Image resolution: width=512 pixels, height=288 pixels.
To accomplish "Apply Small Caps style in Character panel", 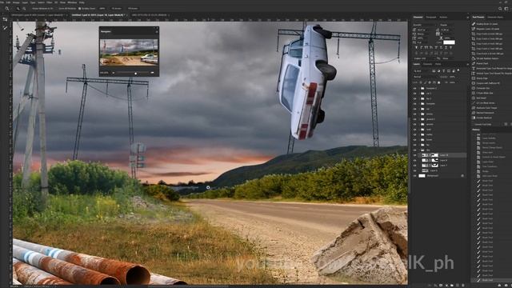I will pyautogui.click(x=431, y=48).
